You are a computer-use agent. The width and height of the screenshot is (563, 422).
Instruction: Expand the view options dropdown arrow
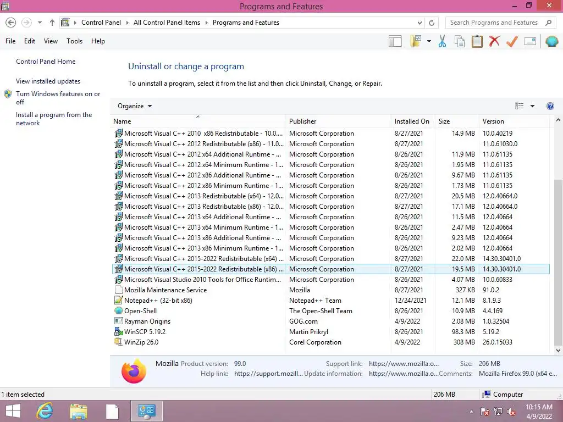tap(532, 106)
